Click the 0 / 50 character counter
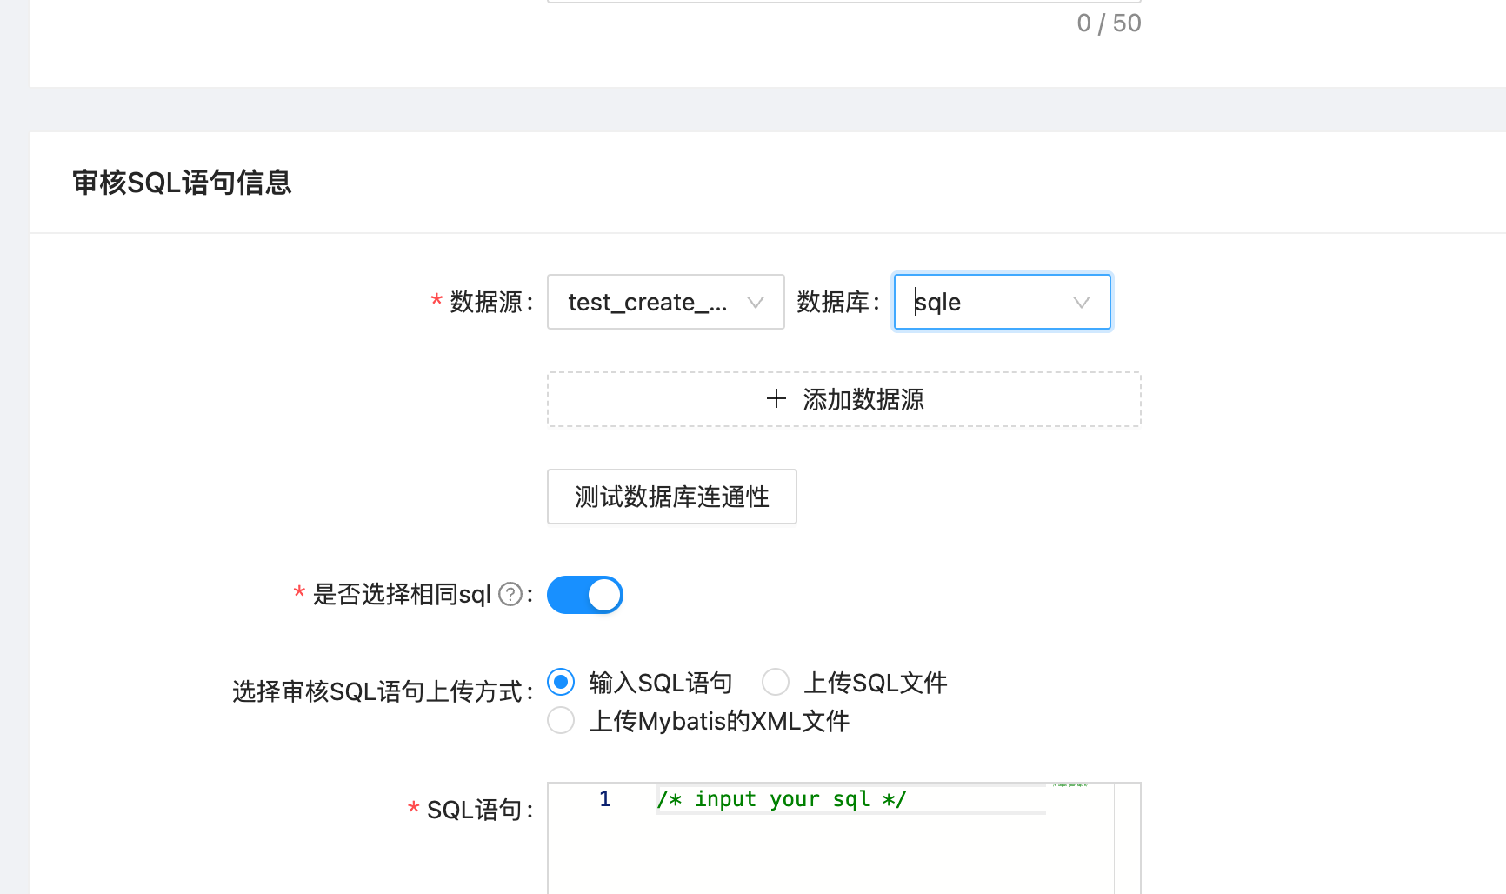Image resolution: width=1506 pixels, height=894 pixels. 1109,23
